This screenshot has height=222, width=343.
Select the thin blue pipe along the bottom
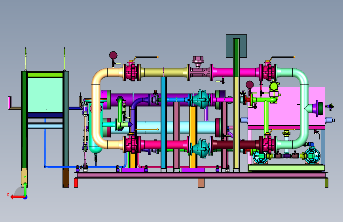click(85, 167)
